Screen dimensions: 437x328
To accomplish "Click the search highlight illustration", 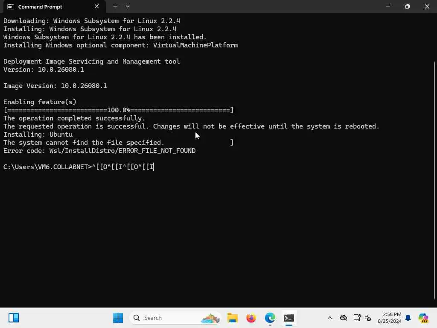I will 210,318.
